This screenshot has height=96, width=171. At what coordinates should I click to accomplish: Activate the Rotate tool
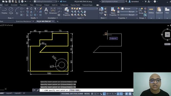tap(31, 9)
